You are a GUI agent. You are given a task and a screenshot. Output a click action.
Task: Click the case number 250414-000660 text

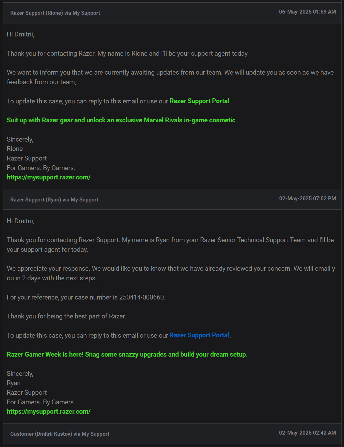(x=142, y=297)
